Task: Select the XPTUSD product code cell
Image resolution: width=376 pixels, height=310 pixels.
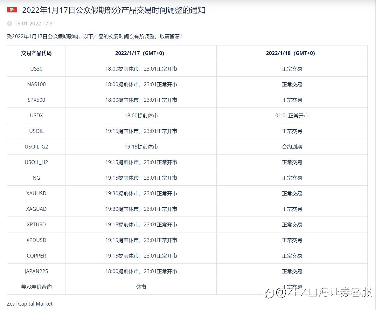Action: point(37,225)
